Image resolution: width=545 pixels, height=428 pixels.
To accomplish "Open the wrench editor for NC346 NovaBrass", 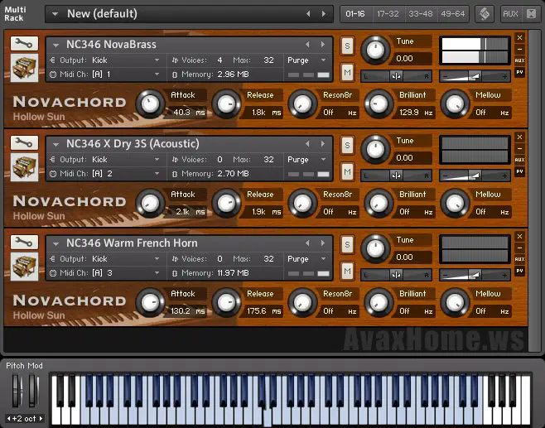I will (x=24, y=43).
